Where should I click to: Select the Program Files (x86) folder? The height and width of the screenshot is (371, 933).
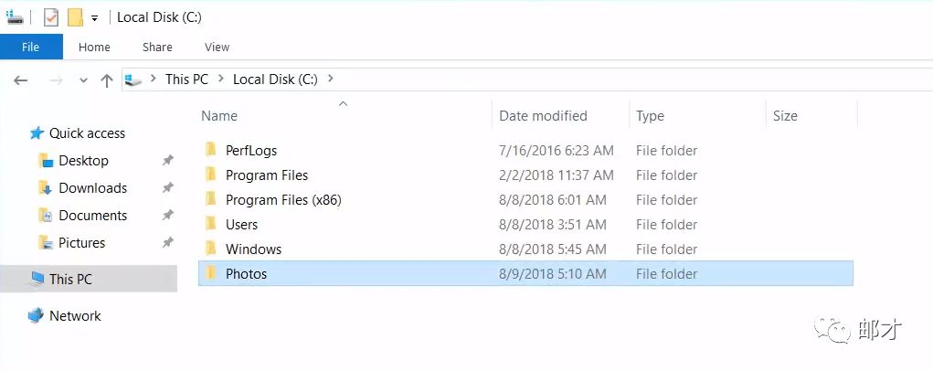(x=283, y=199)
